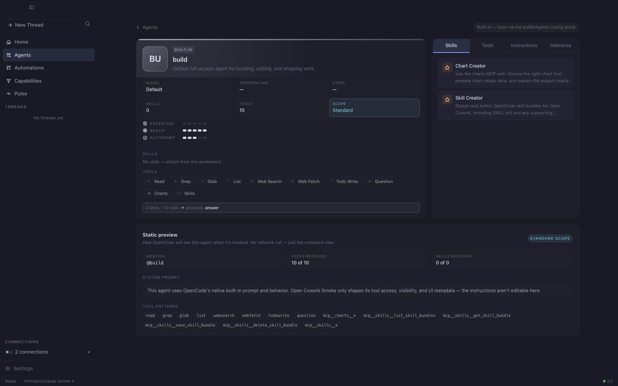Viewport: 618px width, 386px height.
Task: Go to Home in the sidebar
Action: point(49,42)
